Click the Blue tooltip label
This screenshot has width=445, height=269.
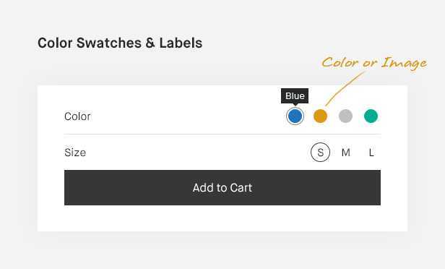pyautogui.click(x=295, y=96)
